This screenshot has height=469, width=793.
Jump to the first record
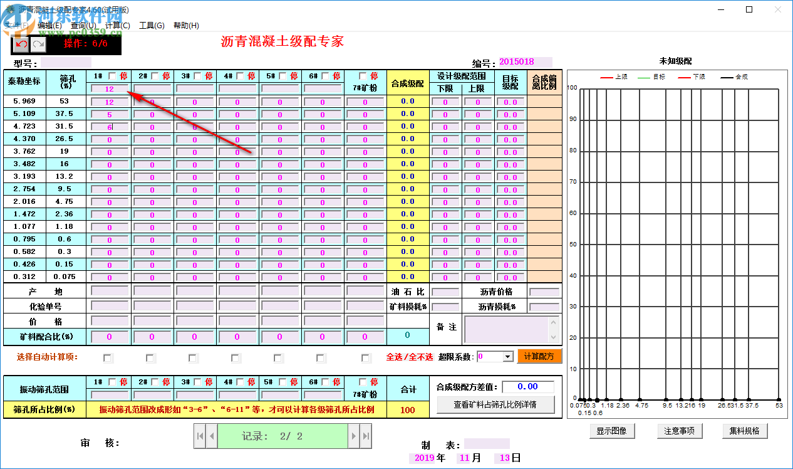tap(200, 435)
